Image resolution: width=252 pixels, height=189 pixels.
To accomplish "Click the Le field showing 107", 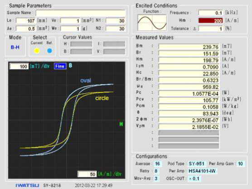I will click(25, 21).
